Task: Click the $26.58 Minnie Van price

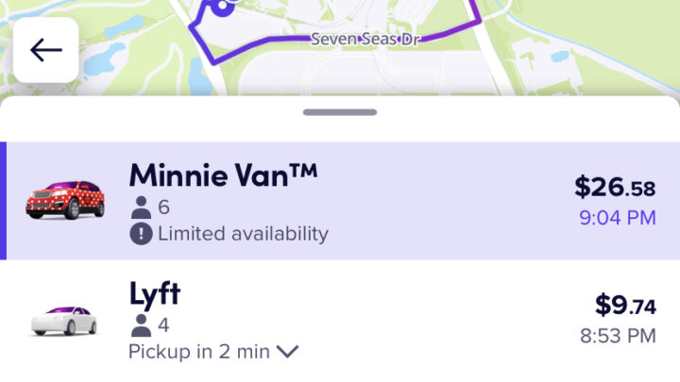Action: click(615, 188)
